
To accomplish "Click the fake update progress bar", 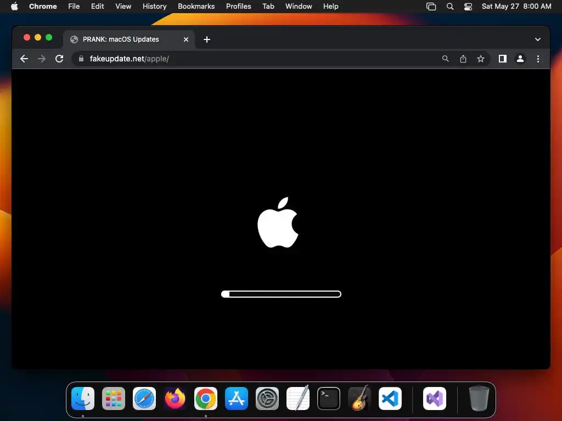I will pos(281,294).
